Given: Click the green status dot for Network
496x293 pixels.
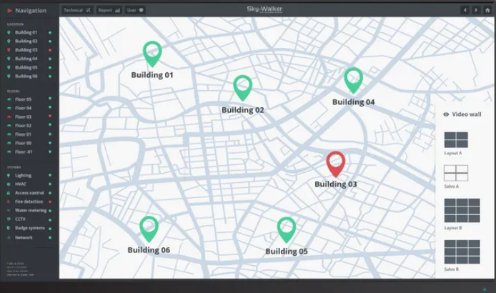Looking at the screenshot, I should (50, 237).
